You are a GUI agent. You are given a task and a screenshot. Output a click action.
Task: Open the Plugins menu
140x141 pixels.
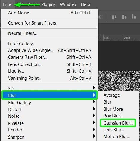click(48, 4)
